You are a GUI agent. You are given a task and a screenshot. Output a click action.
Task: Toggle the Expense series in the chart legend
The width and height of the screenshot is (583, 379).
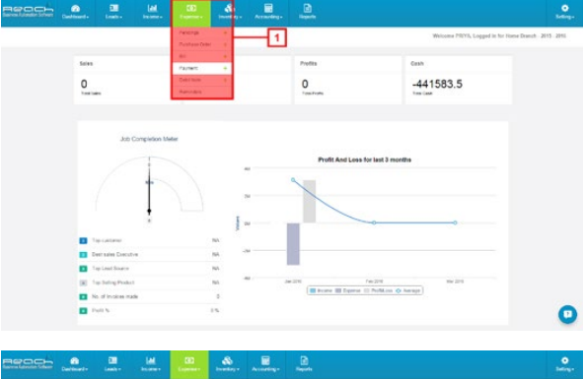(x=348, y=290)
